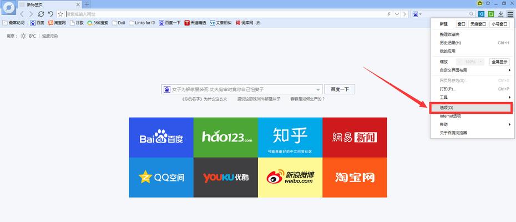Click the 百度一下 search button
The width and height of the screenshot is (516, 222).
tap(340, 89)
